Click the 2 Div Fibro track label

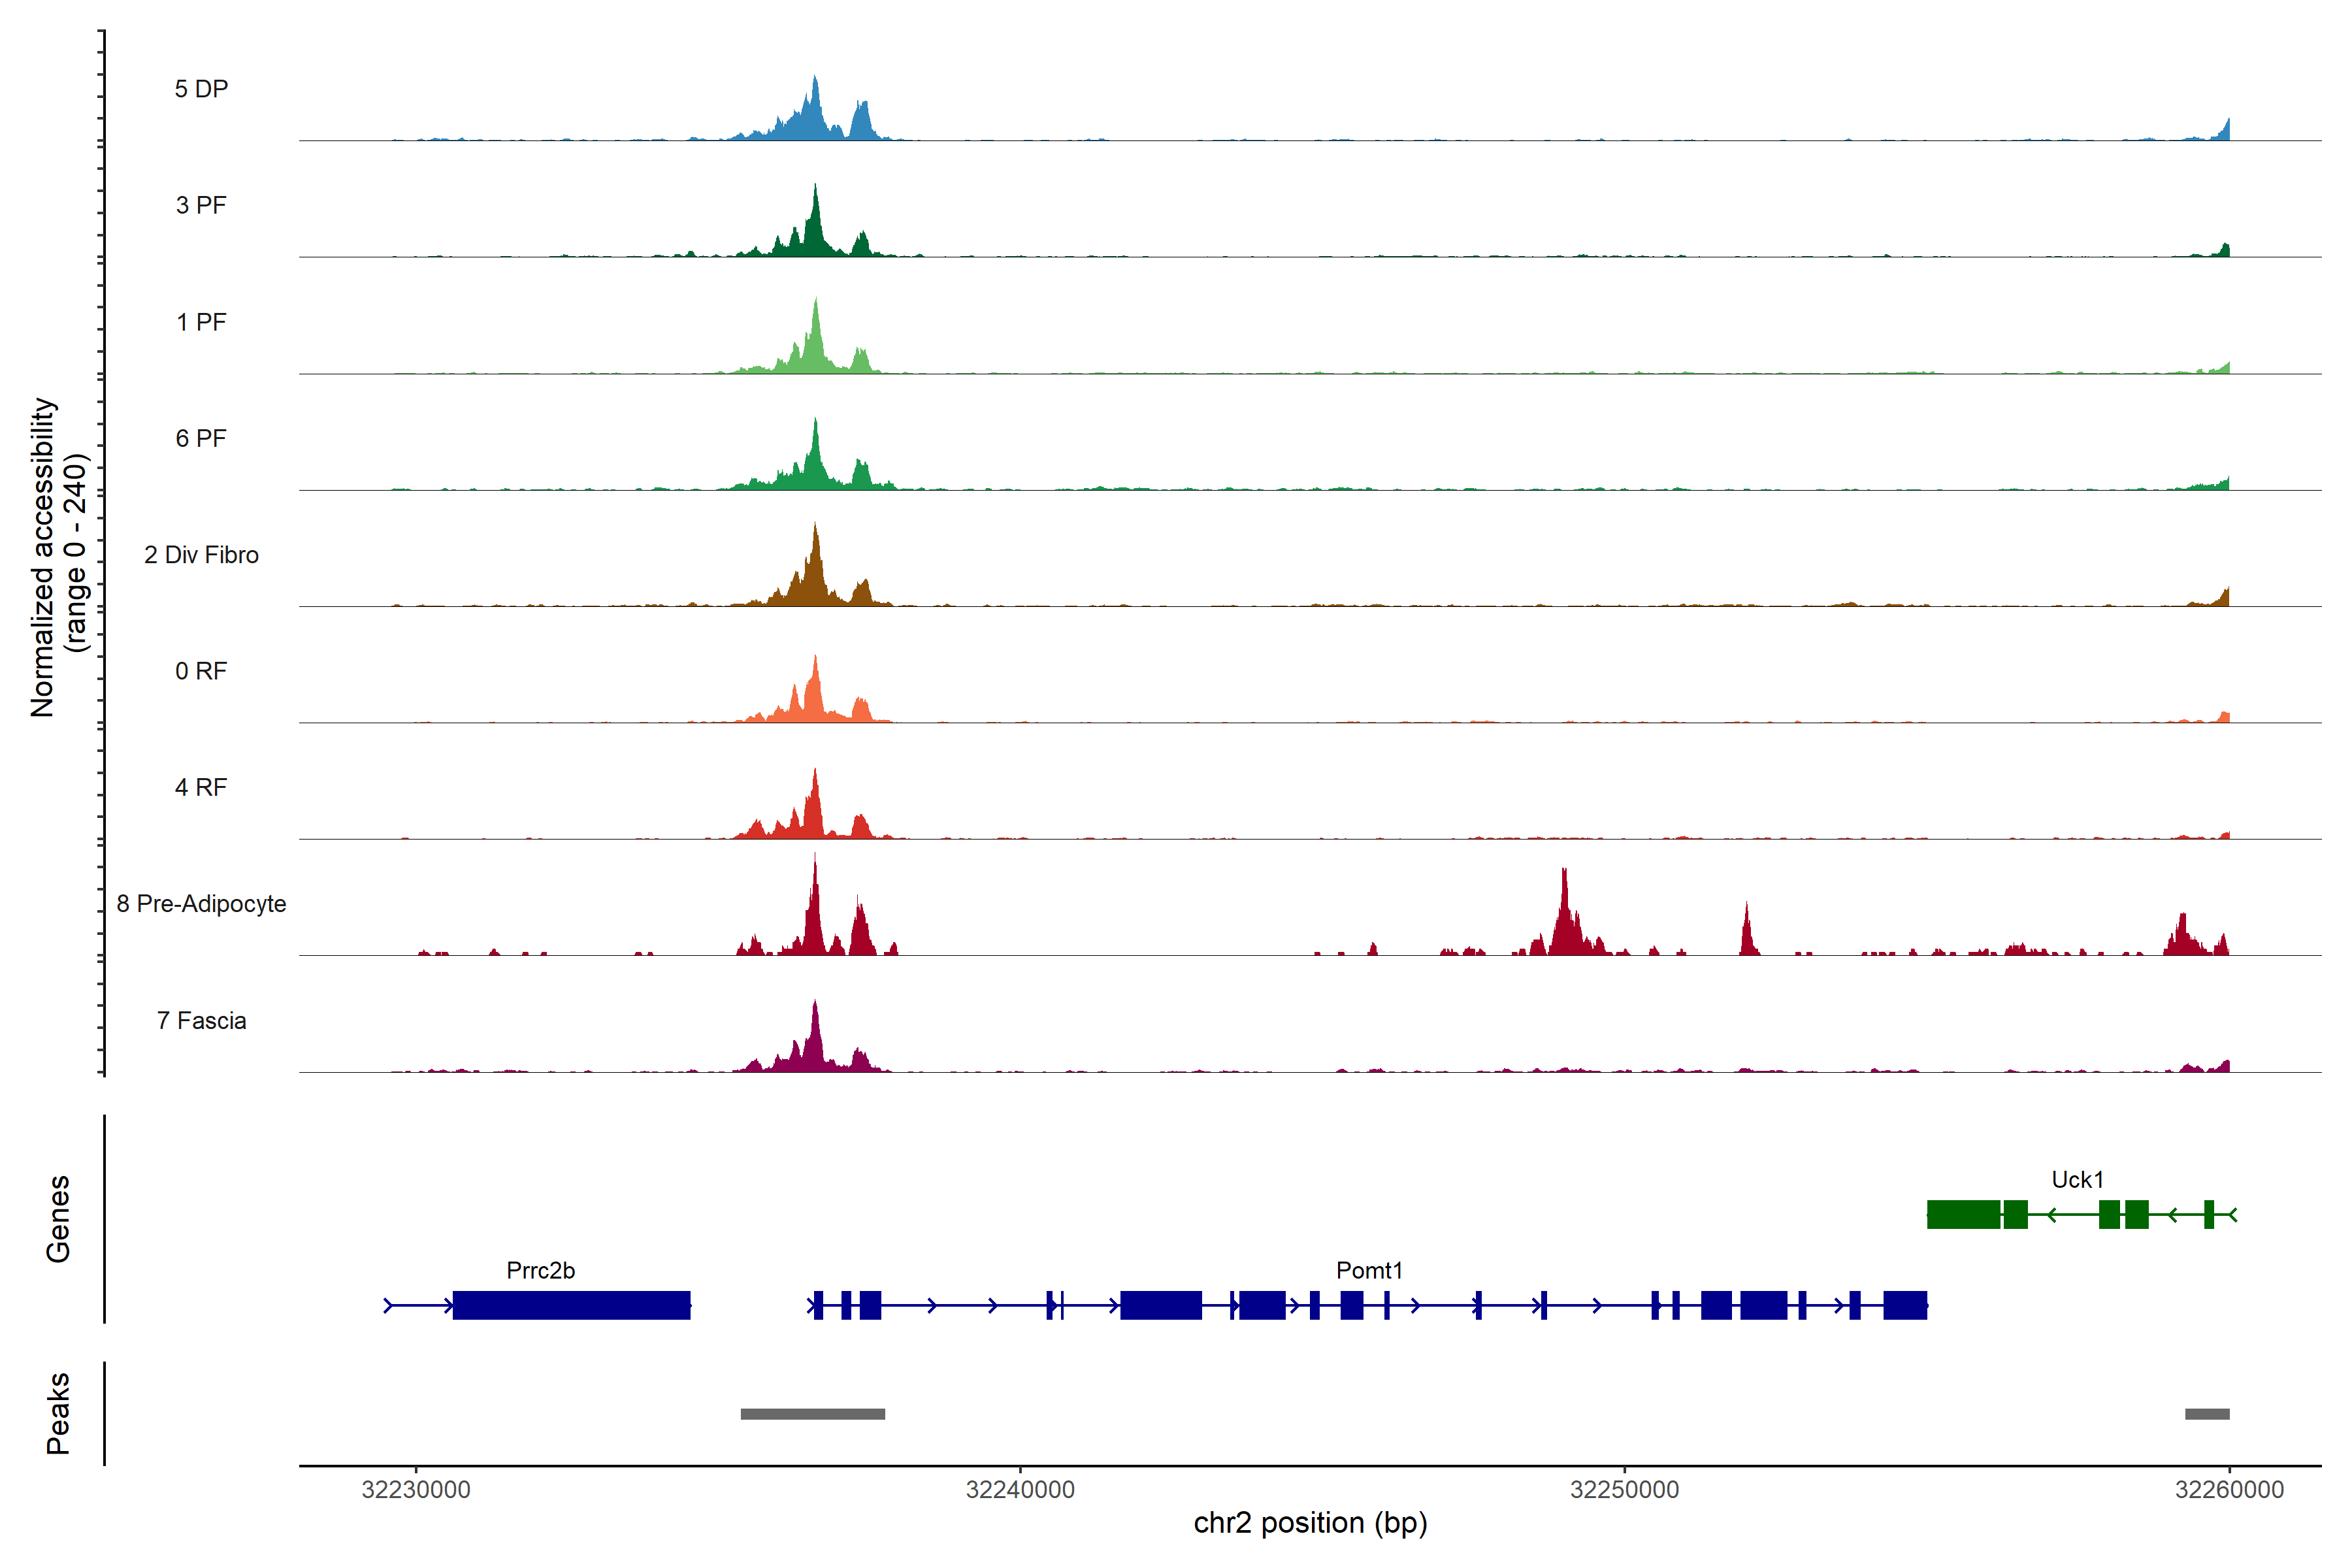[x=201, y=555]
